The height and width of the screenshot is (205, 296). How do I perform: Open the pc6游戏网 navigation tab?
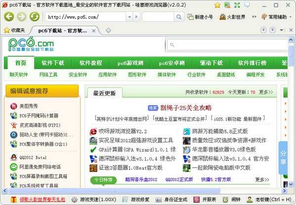click(130, 63)
